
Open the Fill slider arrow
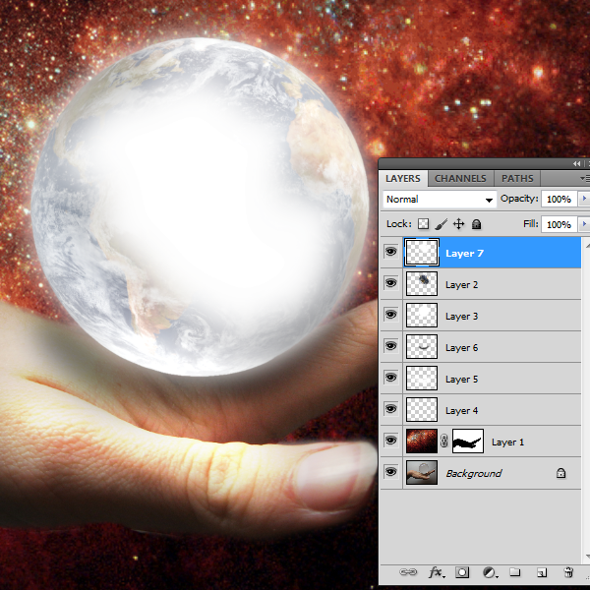pos(584,224)
